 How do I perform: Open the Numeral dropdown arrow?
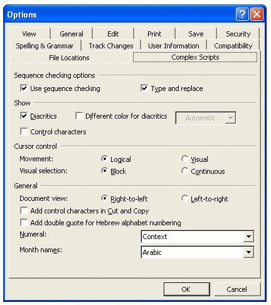click(248, 237)
